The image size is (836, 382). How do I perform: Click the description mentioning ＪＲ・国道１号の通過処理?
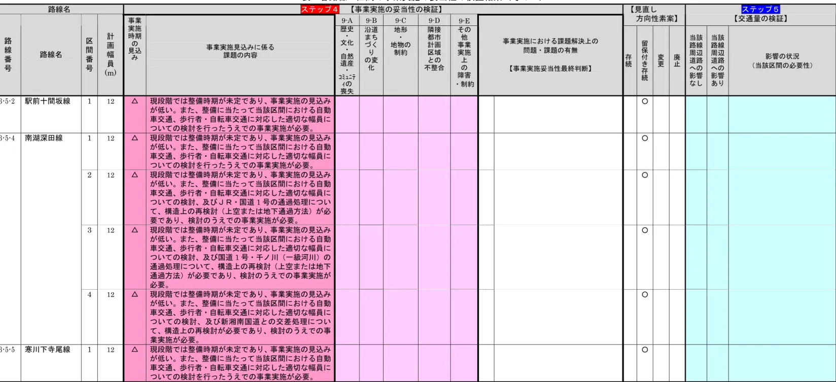pos(240,198)
